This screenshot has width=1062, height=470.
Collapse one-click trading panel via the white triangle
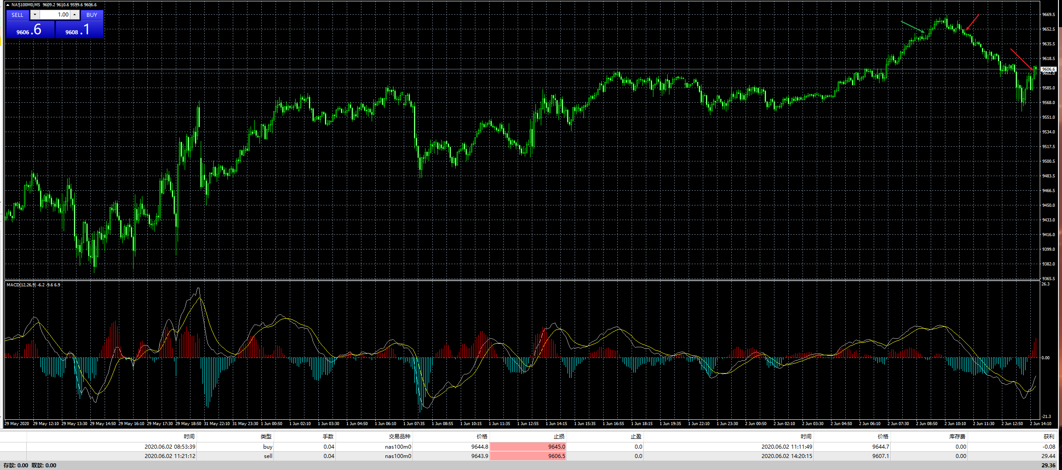[x=8, y=5]
